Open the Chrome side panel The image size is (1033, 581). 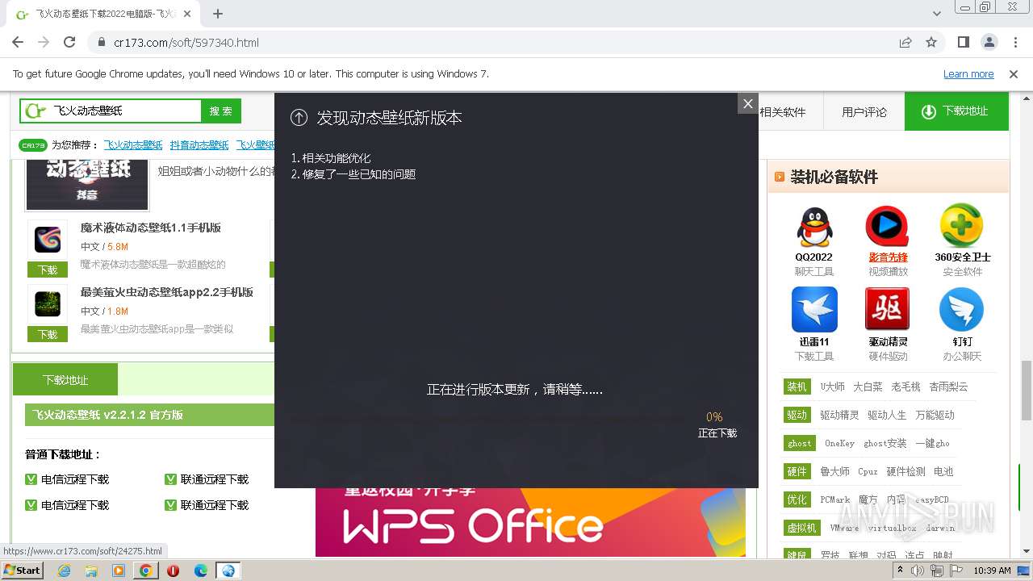[963, 42]
